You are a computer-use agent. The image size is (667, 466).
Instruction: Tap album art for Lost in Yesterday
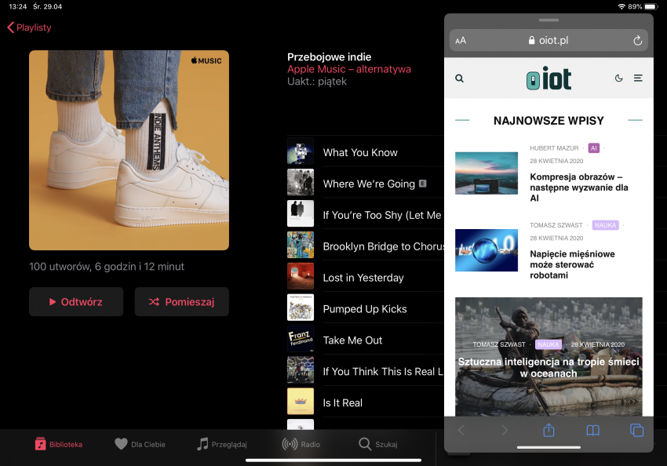301,276
